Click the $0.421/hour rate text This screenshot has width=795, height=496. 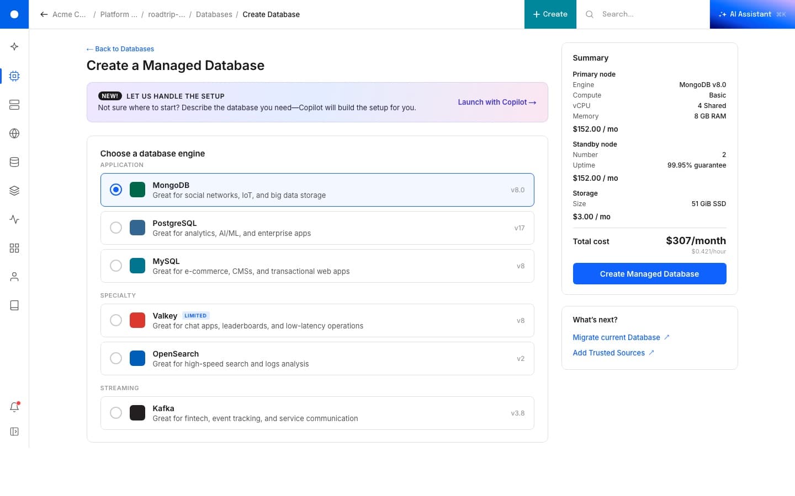pyautogui.click(x=709, y=251)
